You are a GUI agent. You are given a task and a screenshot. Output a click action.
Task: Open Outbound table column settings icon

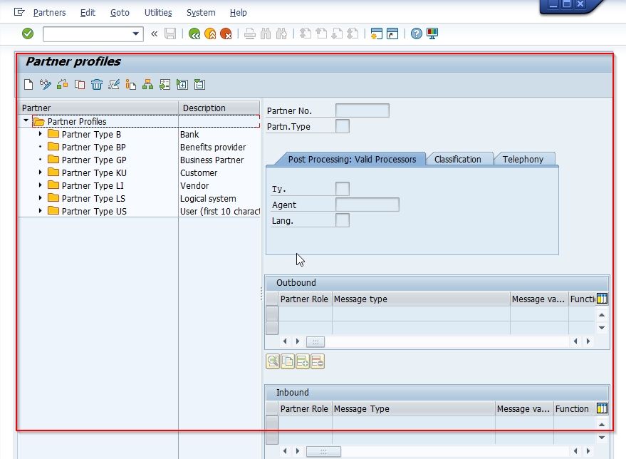click(x=602, y=299)
